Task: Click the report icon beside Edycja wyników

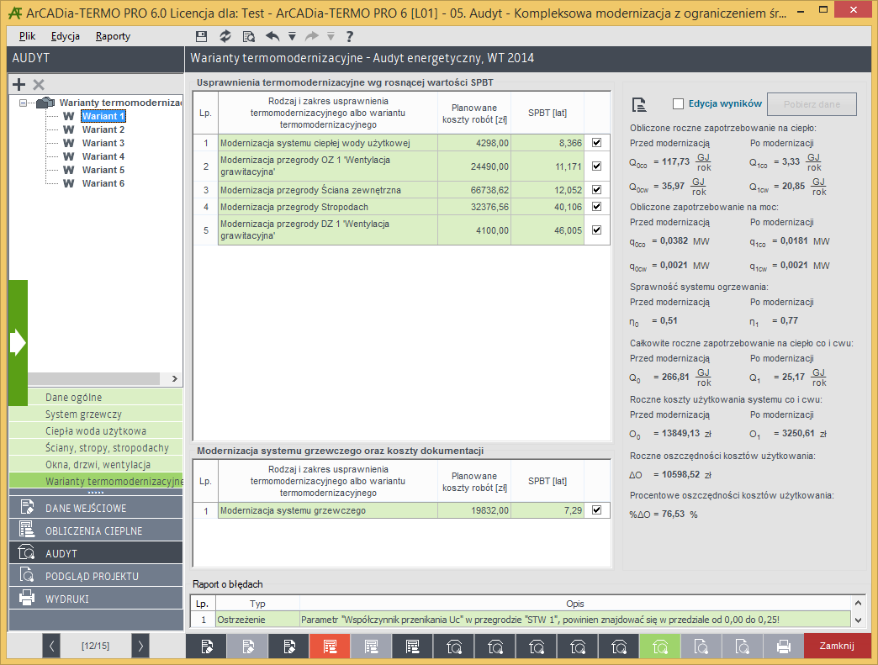Action: coord(639,104)
